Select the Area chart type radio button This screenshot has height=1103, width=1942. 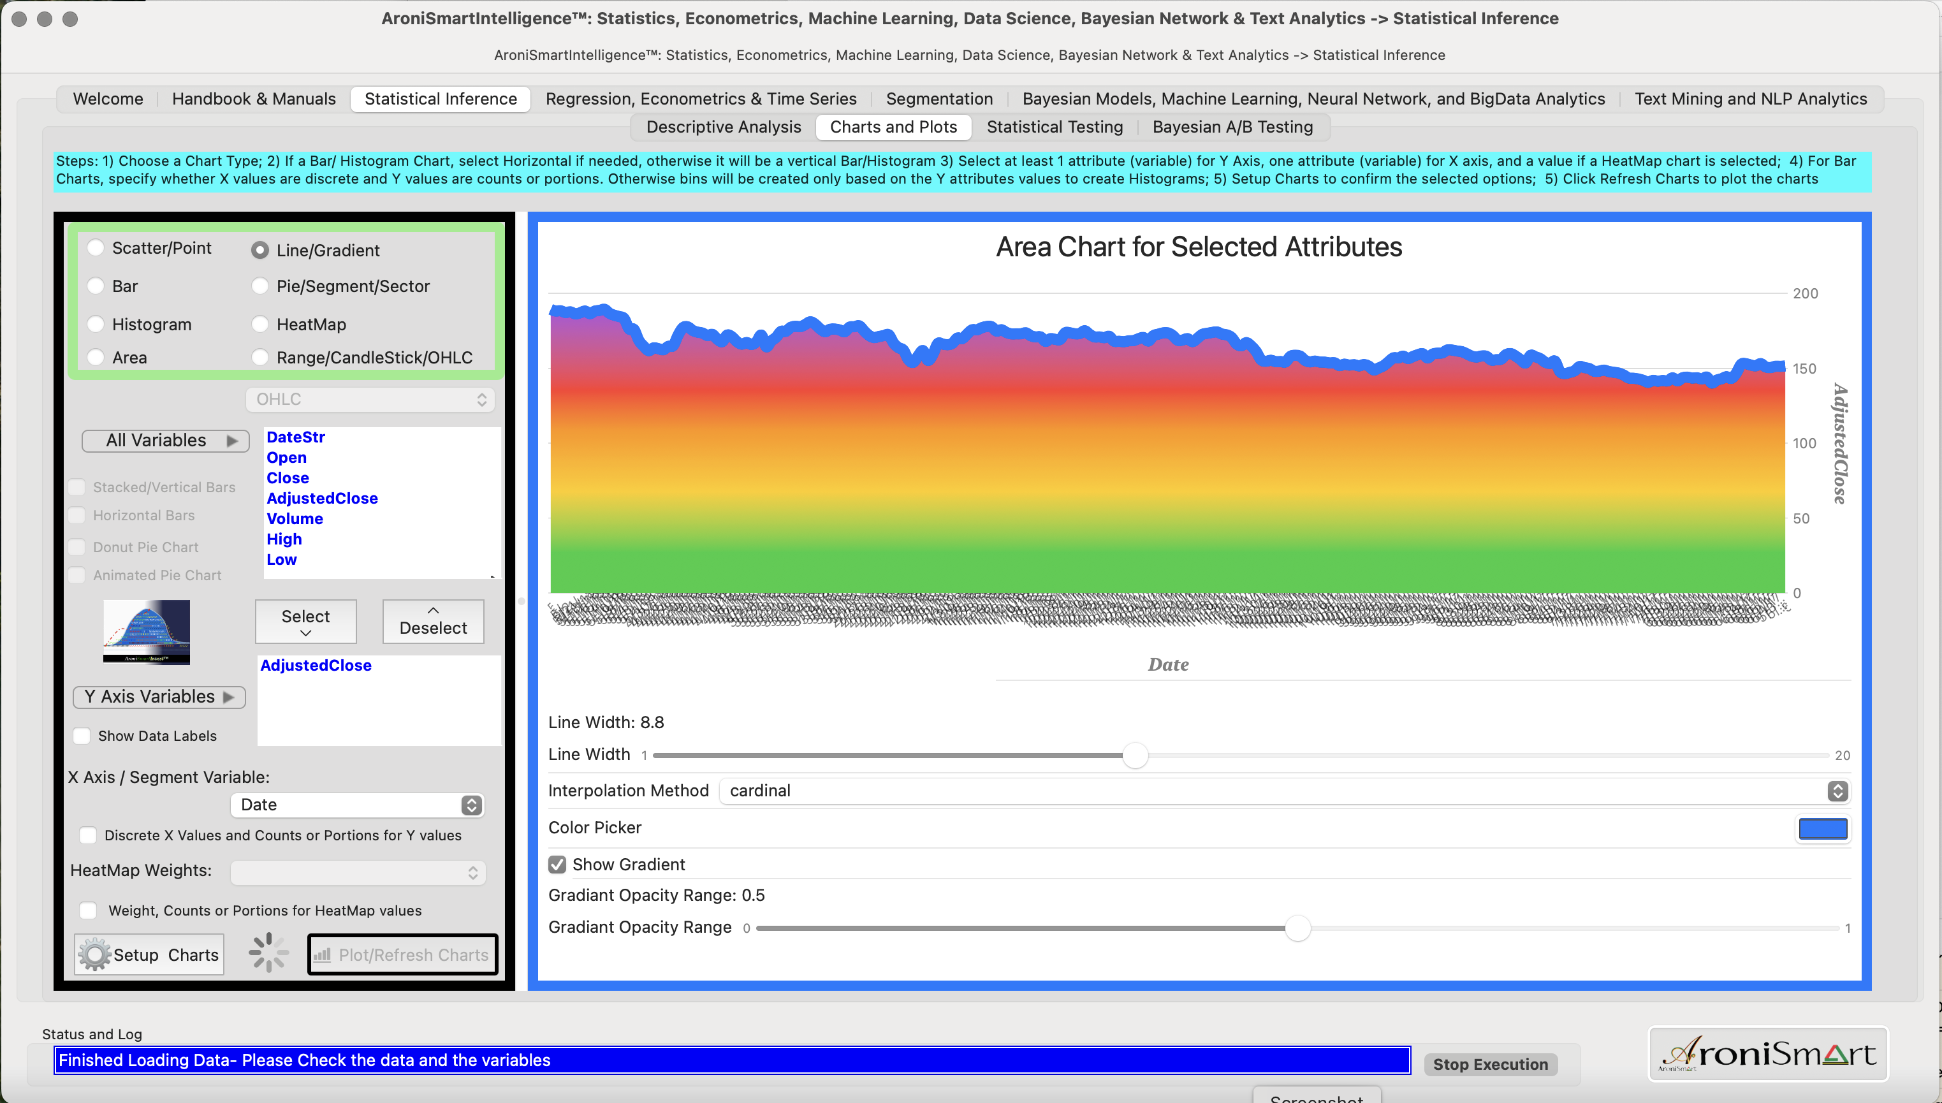point(96,358)
